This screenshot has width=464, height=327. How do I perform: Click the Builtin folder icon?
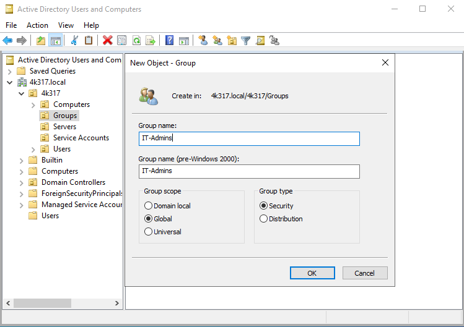click(x=33, y=160)
